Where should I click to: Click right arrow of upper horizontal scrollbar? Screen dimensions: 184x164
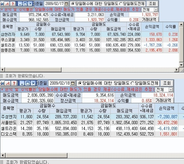point(176,70)
